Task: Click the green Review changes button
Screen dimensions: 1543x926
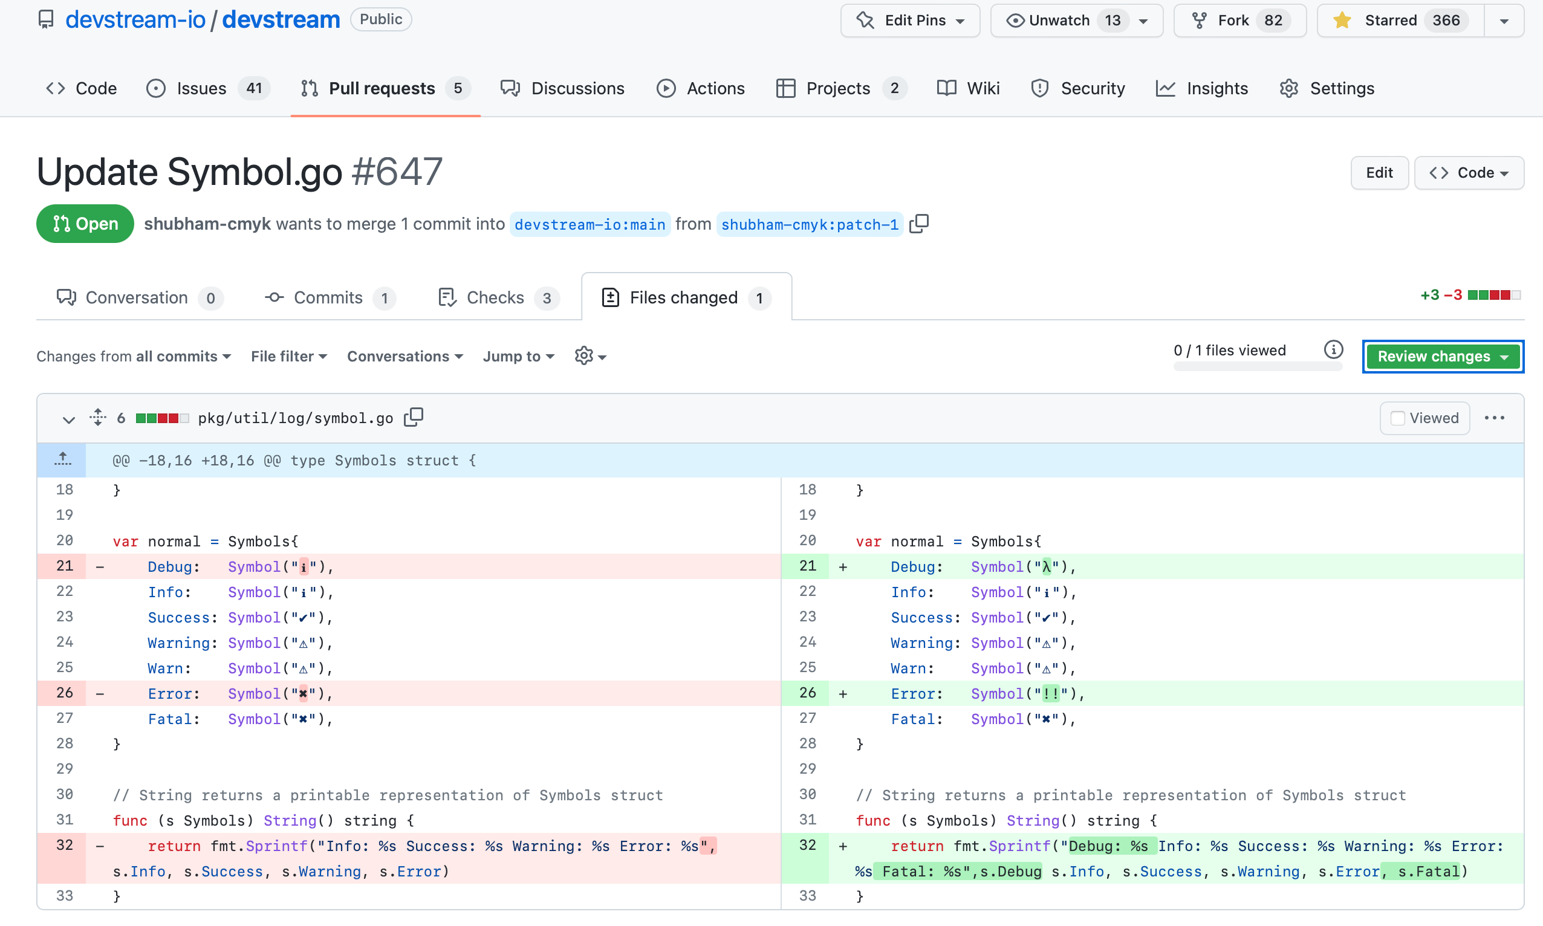Action: point(1443,355)
